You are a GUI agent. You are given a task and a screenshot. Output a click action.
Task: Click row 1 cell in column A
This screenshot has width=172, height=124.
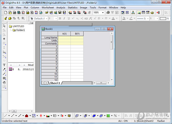[x=64, y=46]
